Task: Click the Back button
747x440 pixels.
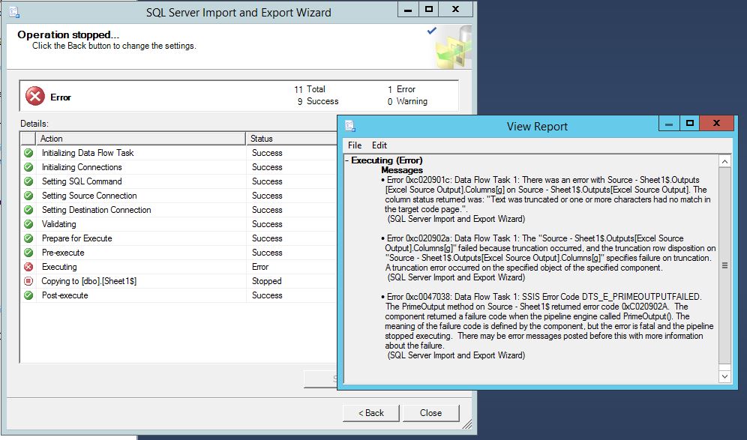Action: pyautogui.click(x=371, y=413)
